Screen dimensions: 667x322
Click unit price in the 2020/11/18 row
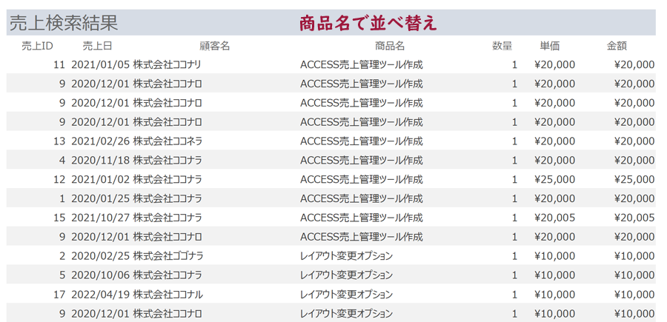554,160
